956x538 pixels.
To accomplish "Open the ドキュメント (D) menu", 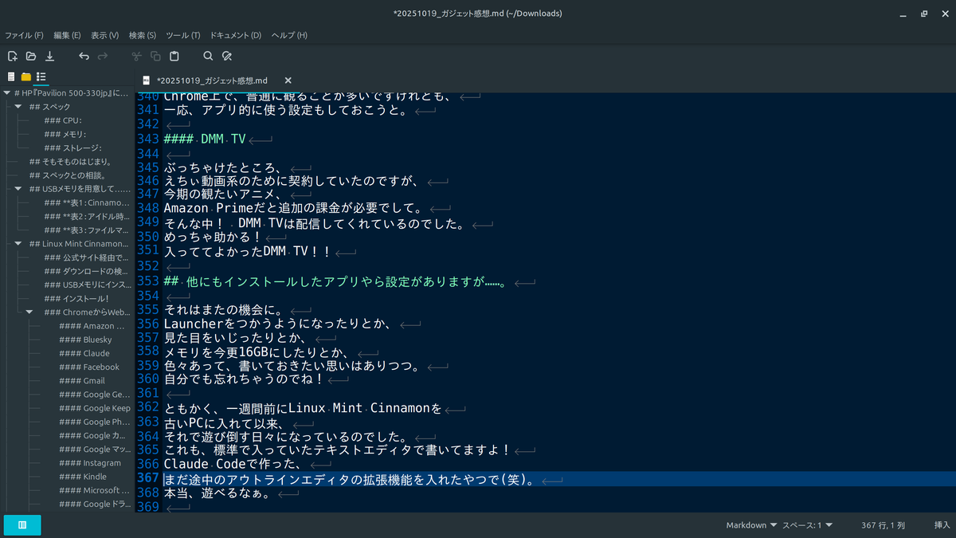I will pyautogui.click(x=235, y=35).
